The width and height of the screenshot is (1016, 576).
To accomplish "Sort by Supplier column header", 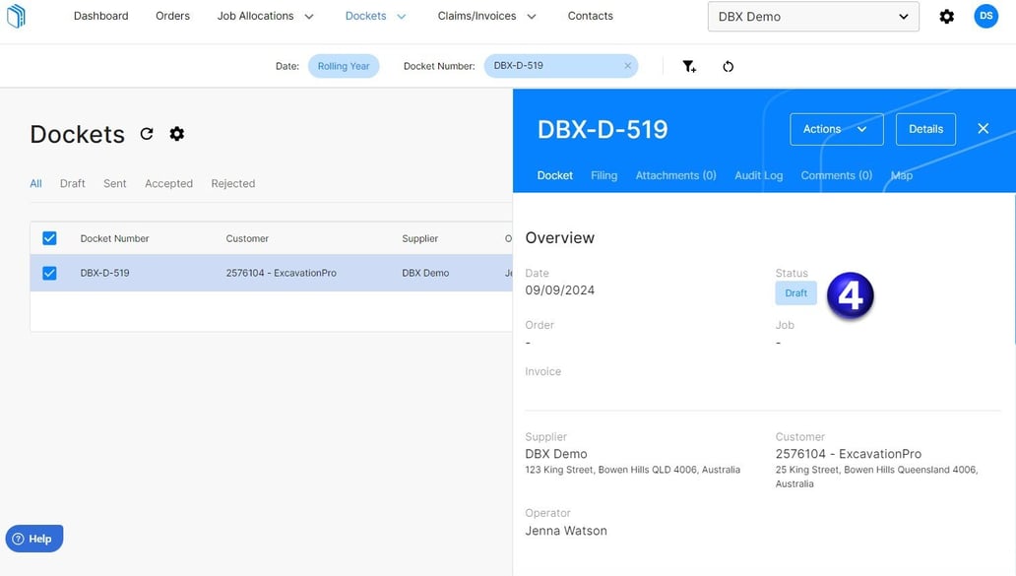I will click(x=419, y=238).
